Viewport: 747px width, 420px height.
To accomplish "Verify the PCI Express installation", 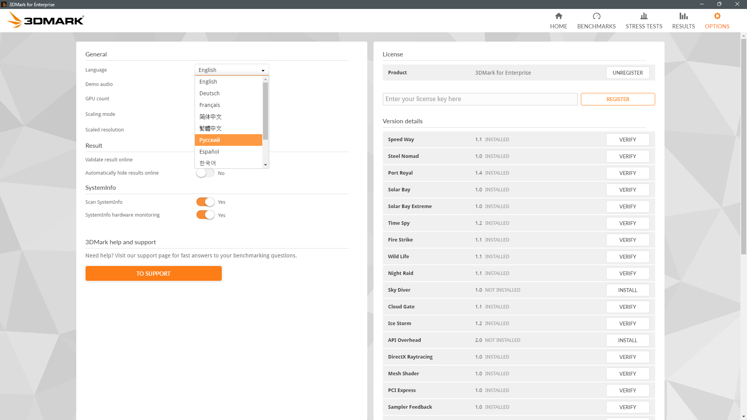I will click(628, 390).
